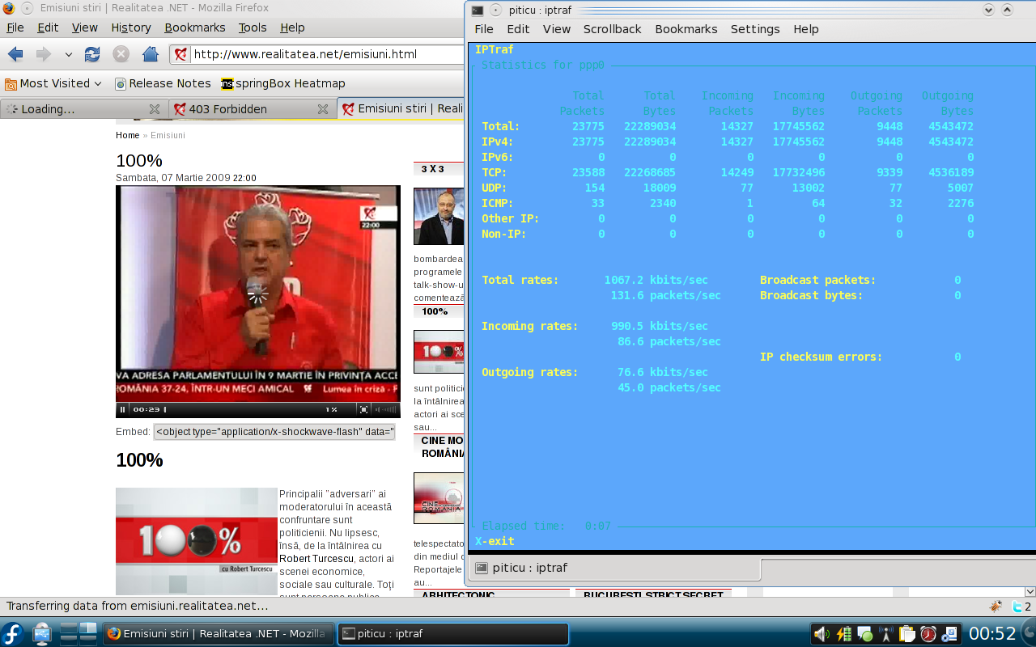Select the 'piticu : iptraf' terminal tab
The image size is (1036, 647).
pyautogui.click(x=614, y=568)
